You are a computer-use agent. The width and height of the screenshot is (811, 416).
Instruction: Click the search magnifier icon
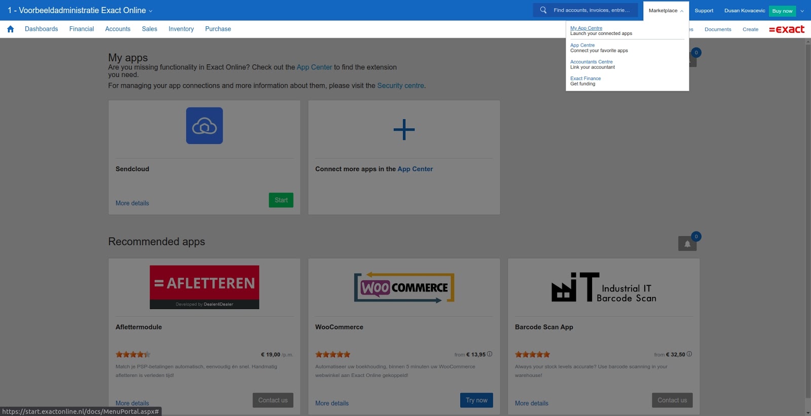pos(543,10)
